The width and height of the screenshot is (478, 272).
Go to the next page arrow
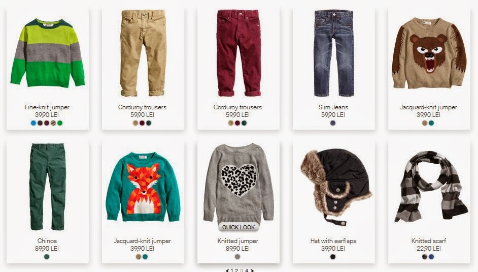click(252, 270)
